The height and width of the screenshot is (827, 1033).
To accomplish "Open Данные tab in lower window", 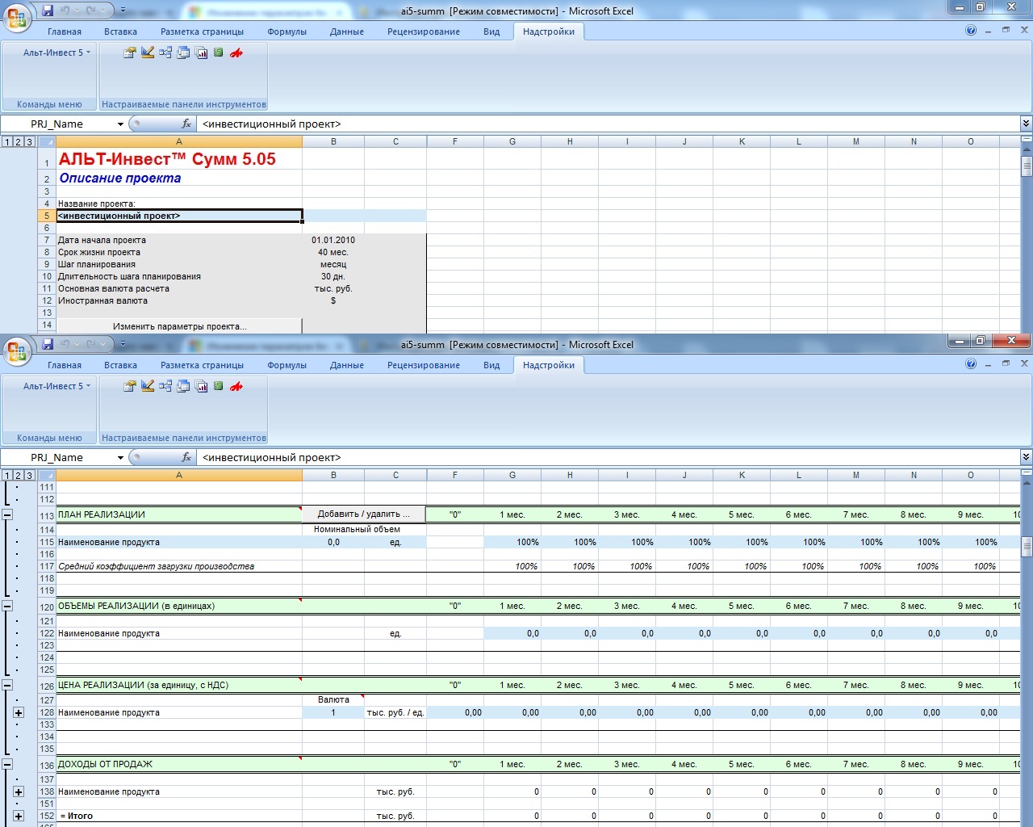I will (347, 365).
